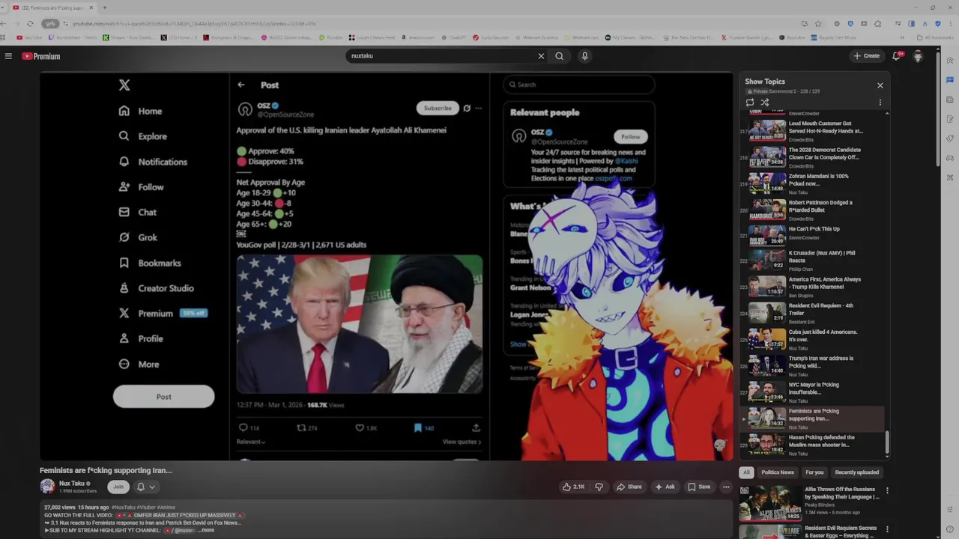
Task: Start voice search with the microphone
Action: tap(584, 56)
